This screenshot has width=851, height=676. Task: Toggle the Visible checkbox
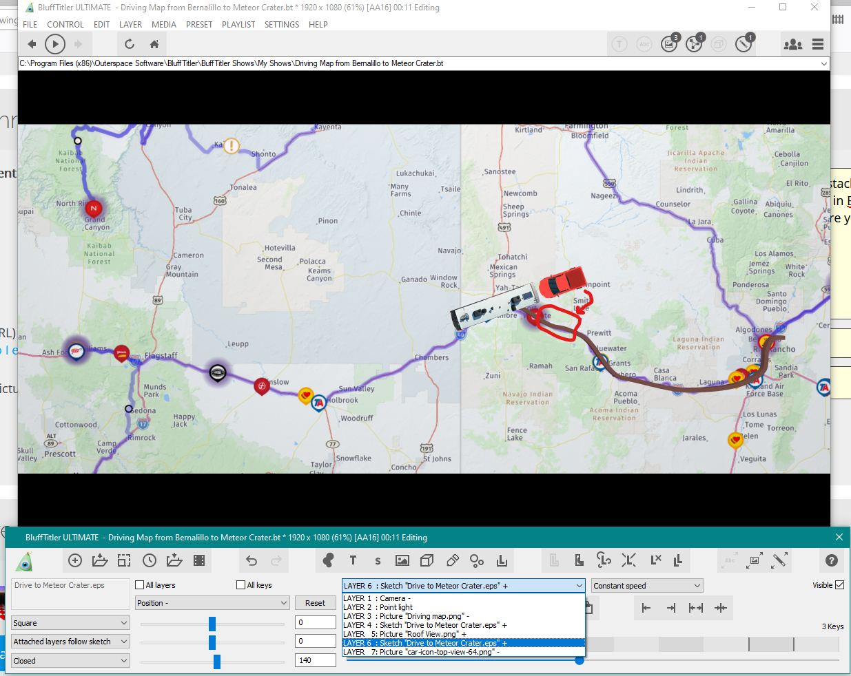[839, 585]
